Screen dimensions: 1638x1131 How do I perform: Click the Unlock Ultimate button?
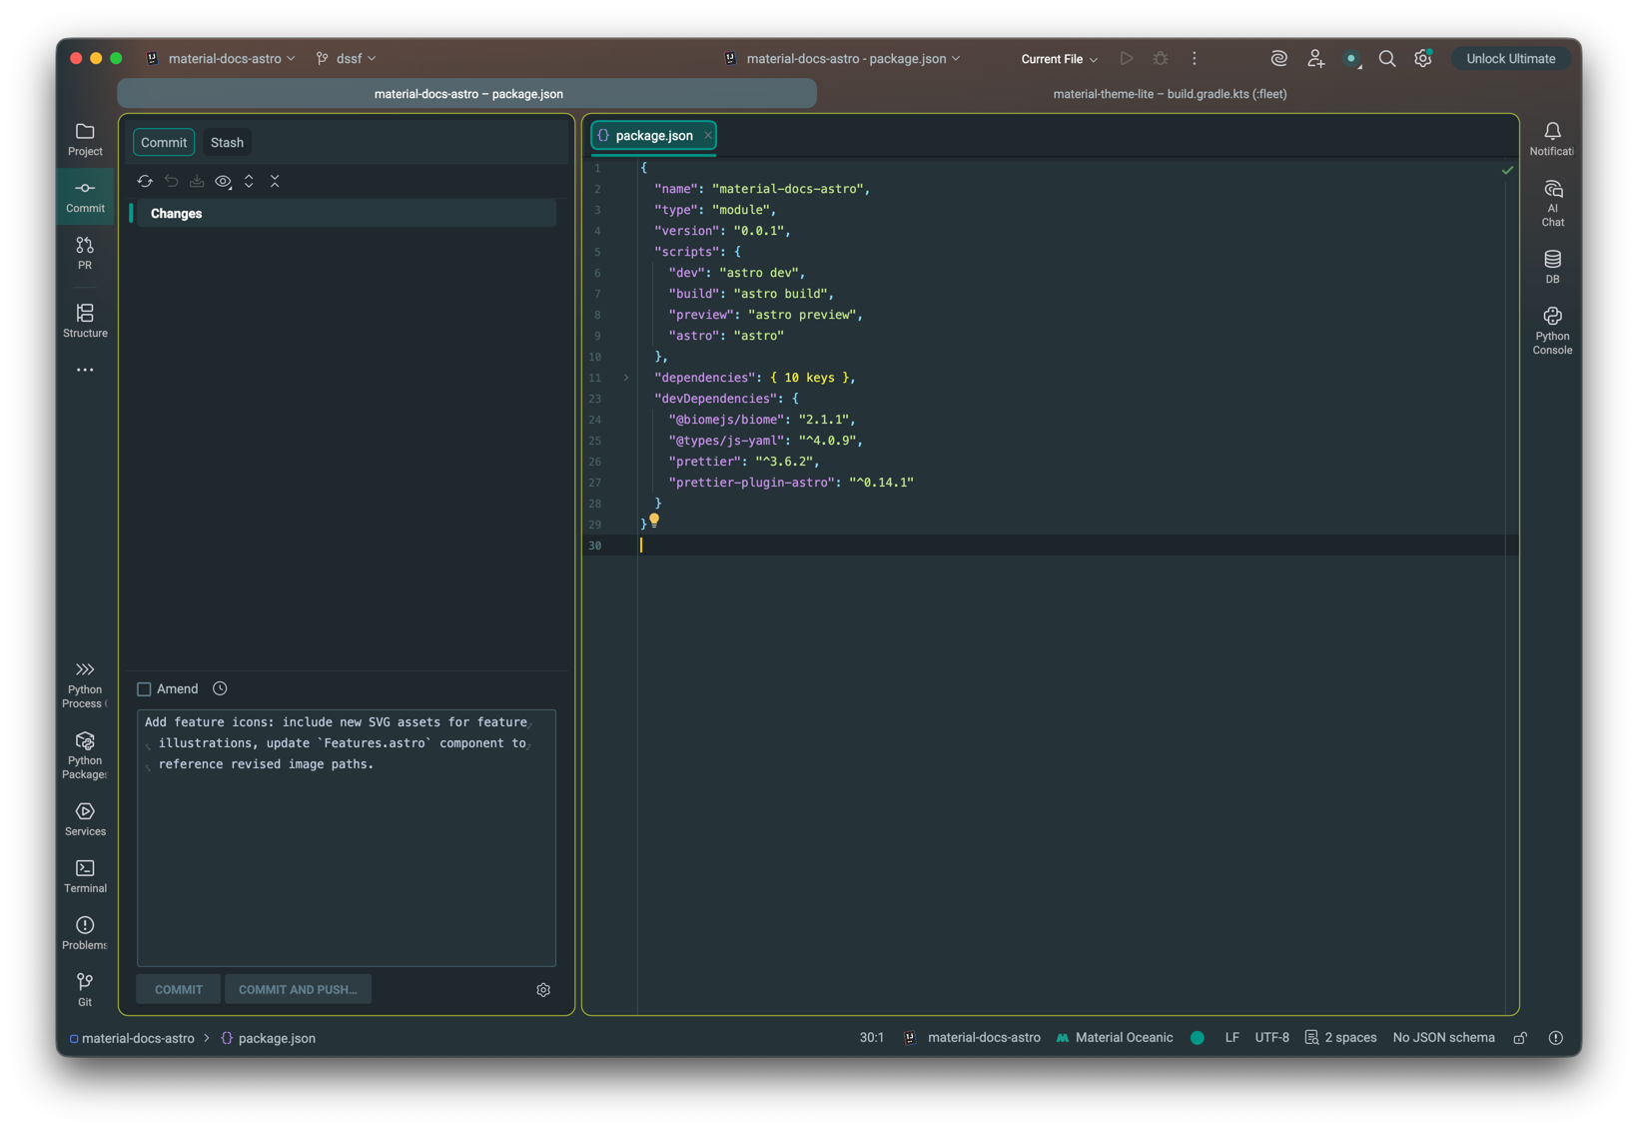tap(1510, 59)
